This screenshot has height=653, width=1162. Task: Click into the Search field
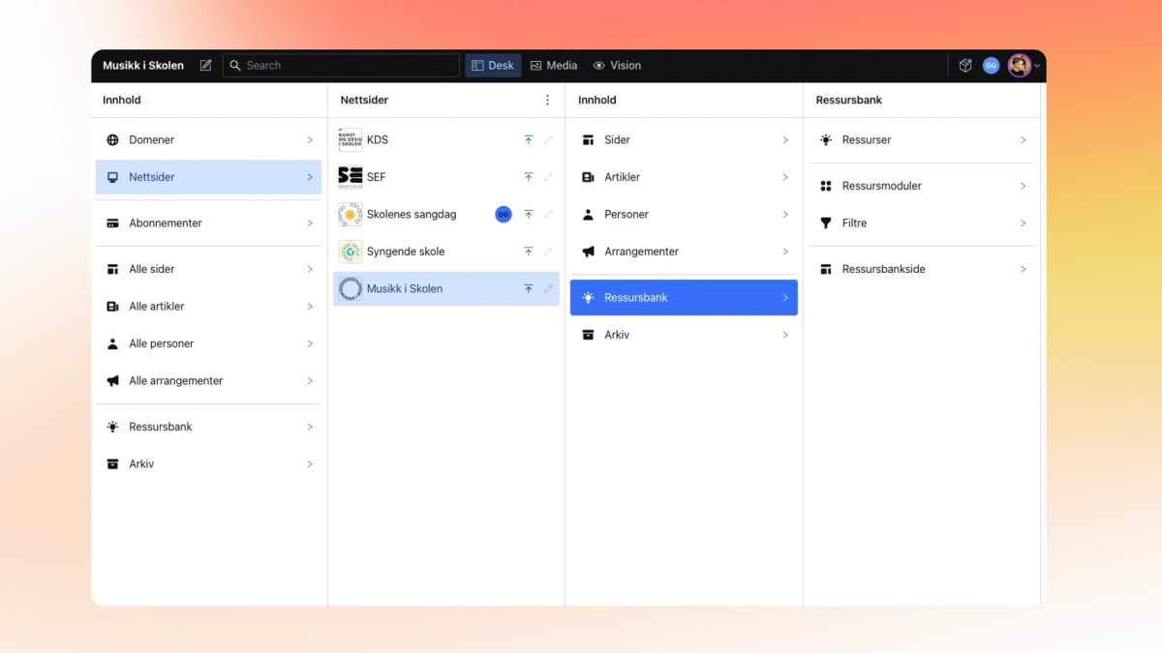pos(341,66)
